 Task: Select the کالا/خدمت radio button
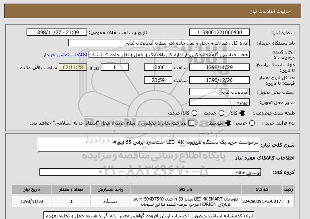(x=194, y=113)
